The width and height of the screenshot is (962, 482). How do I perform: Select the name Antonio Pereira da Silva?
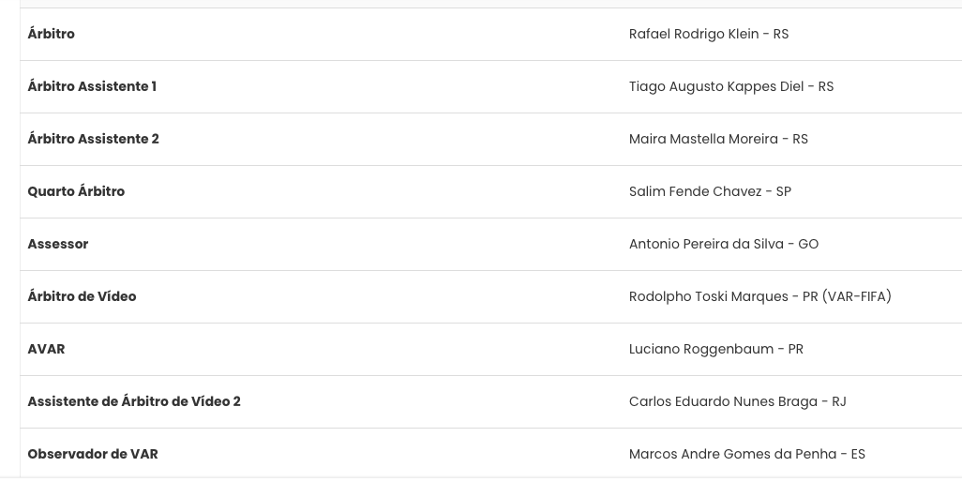tap(705, 244)
